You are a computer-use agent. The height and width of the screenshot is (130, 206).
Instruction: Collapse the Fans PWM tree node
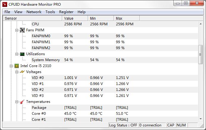coord(17,30)
